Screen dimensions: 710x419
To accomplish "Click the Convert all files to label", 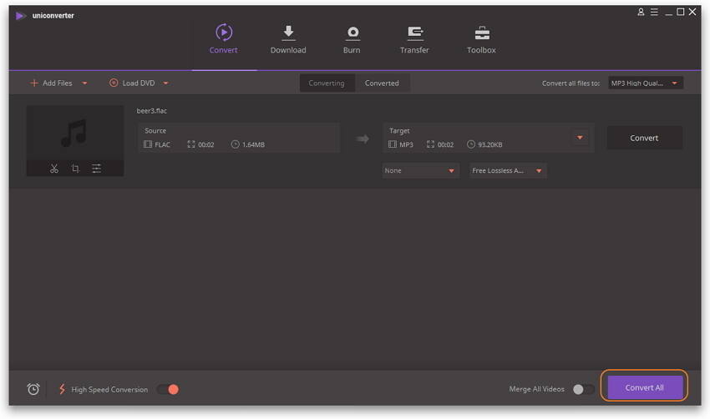I will coord(571,83).
